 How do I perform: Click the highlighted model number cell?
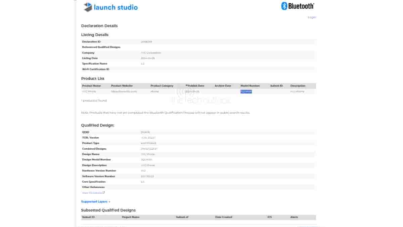tap(246, 91)
